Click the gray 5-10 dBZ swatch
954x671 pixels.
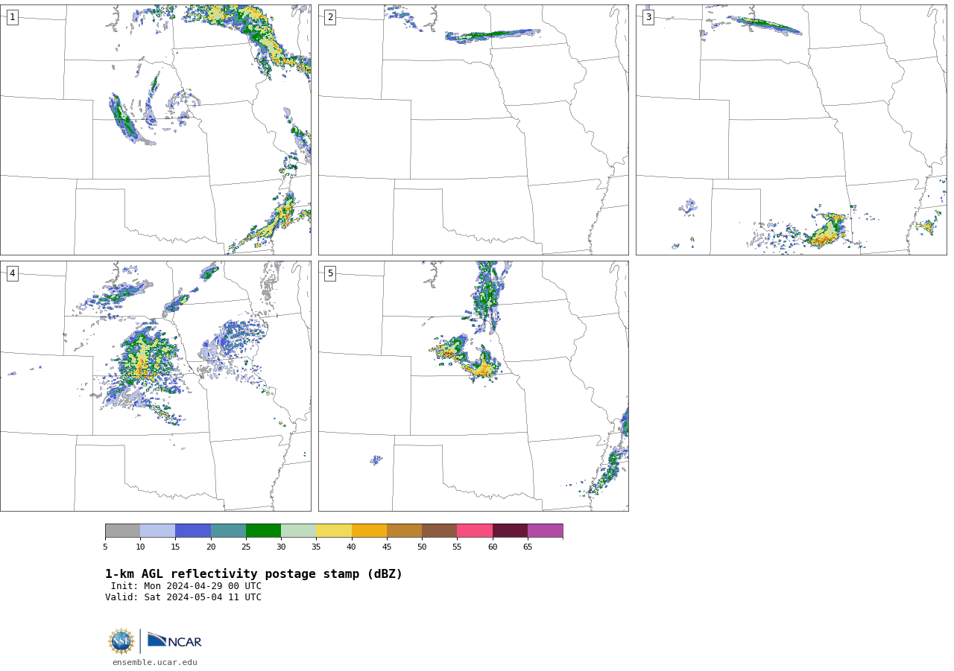tap(122, 530)
